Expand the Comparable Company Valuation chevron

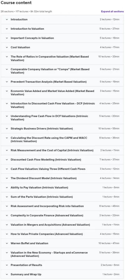coord(7,69)
